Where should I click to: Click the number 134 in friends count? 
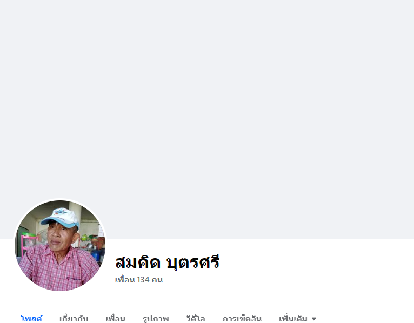point(143,280)
